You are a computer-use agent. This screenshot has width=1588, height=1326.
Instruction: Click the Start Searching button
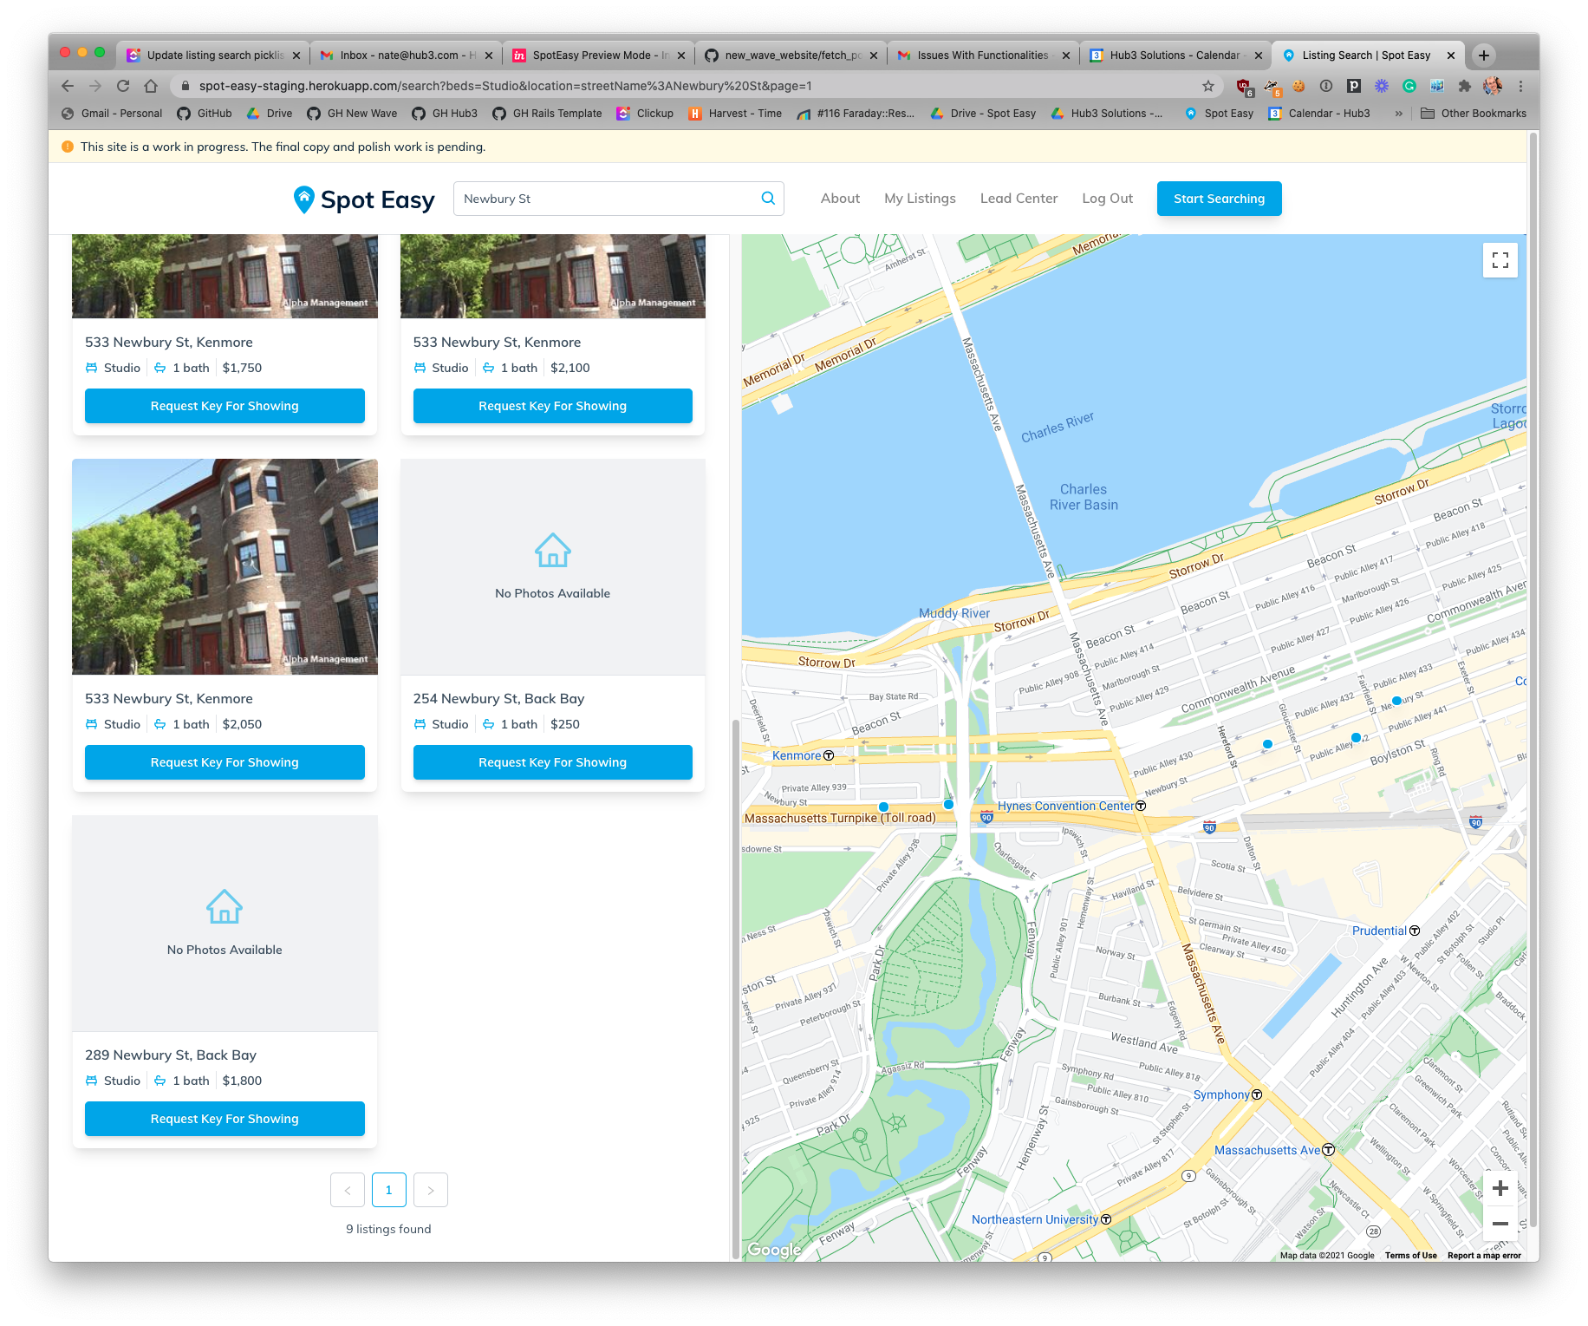(1219, 198)
